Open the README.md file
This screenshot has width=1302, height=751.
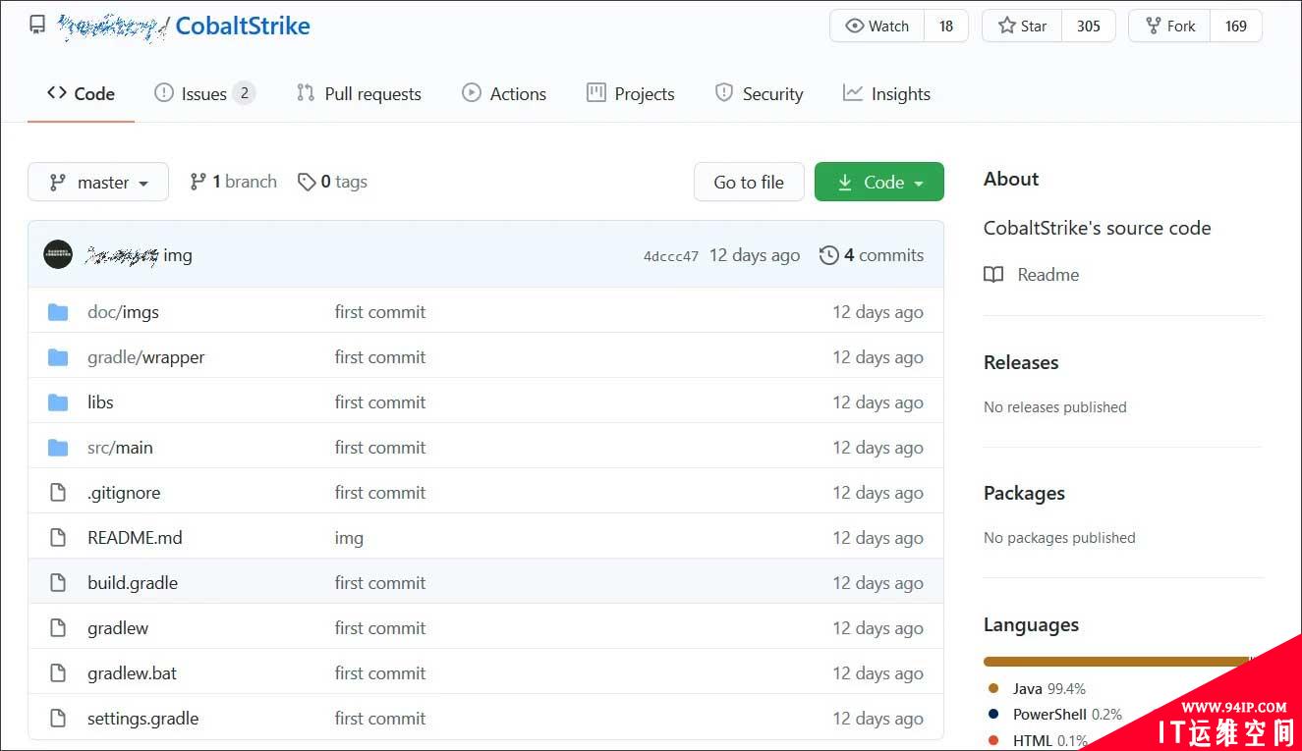pyautogui.click(x=135, y=538)
